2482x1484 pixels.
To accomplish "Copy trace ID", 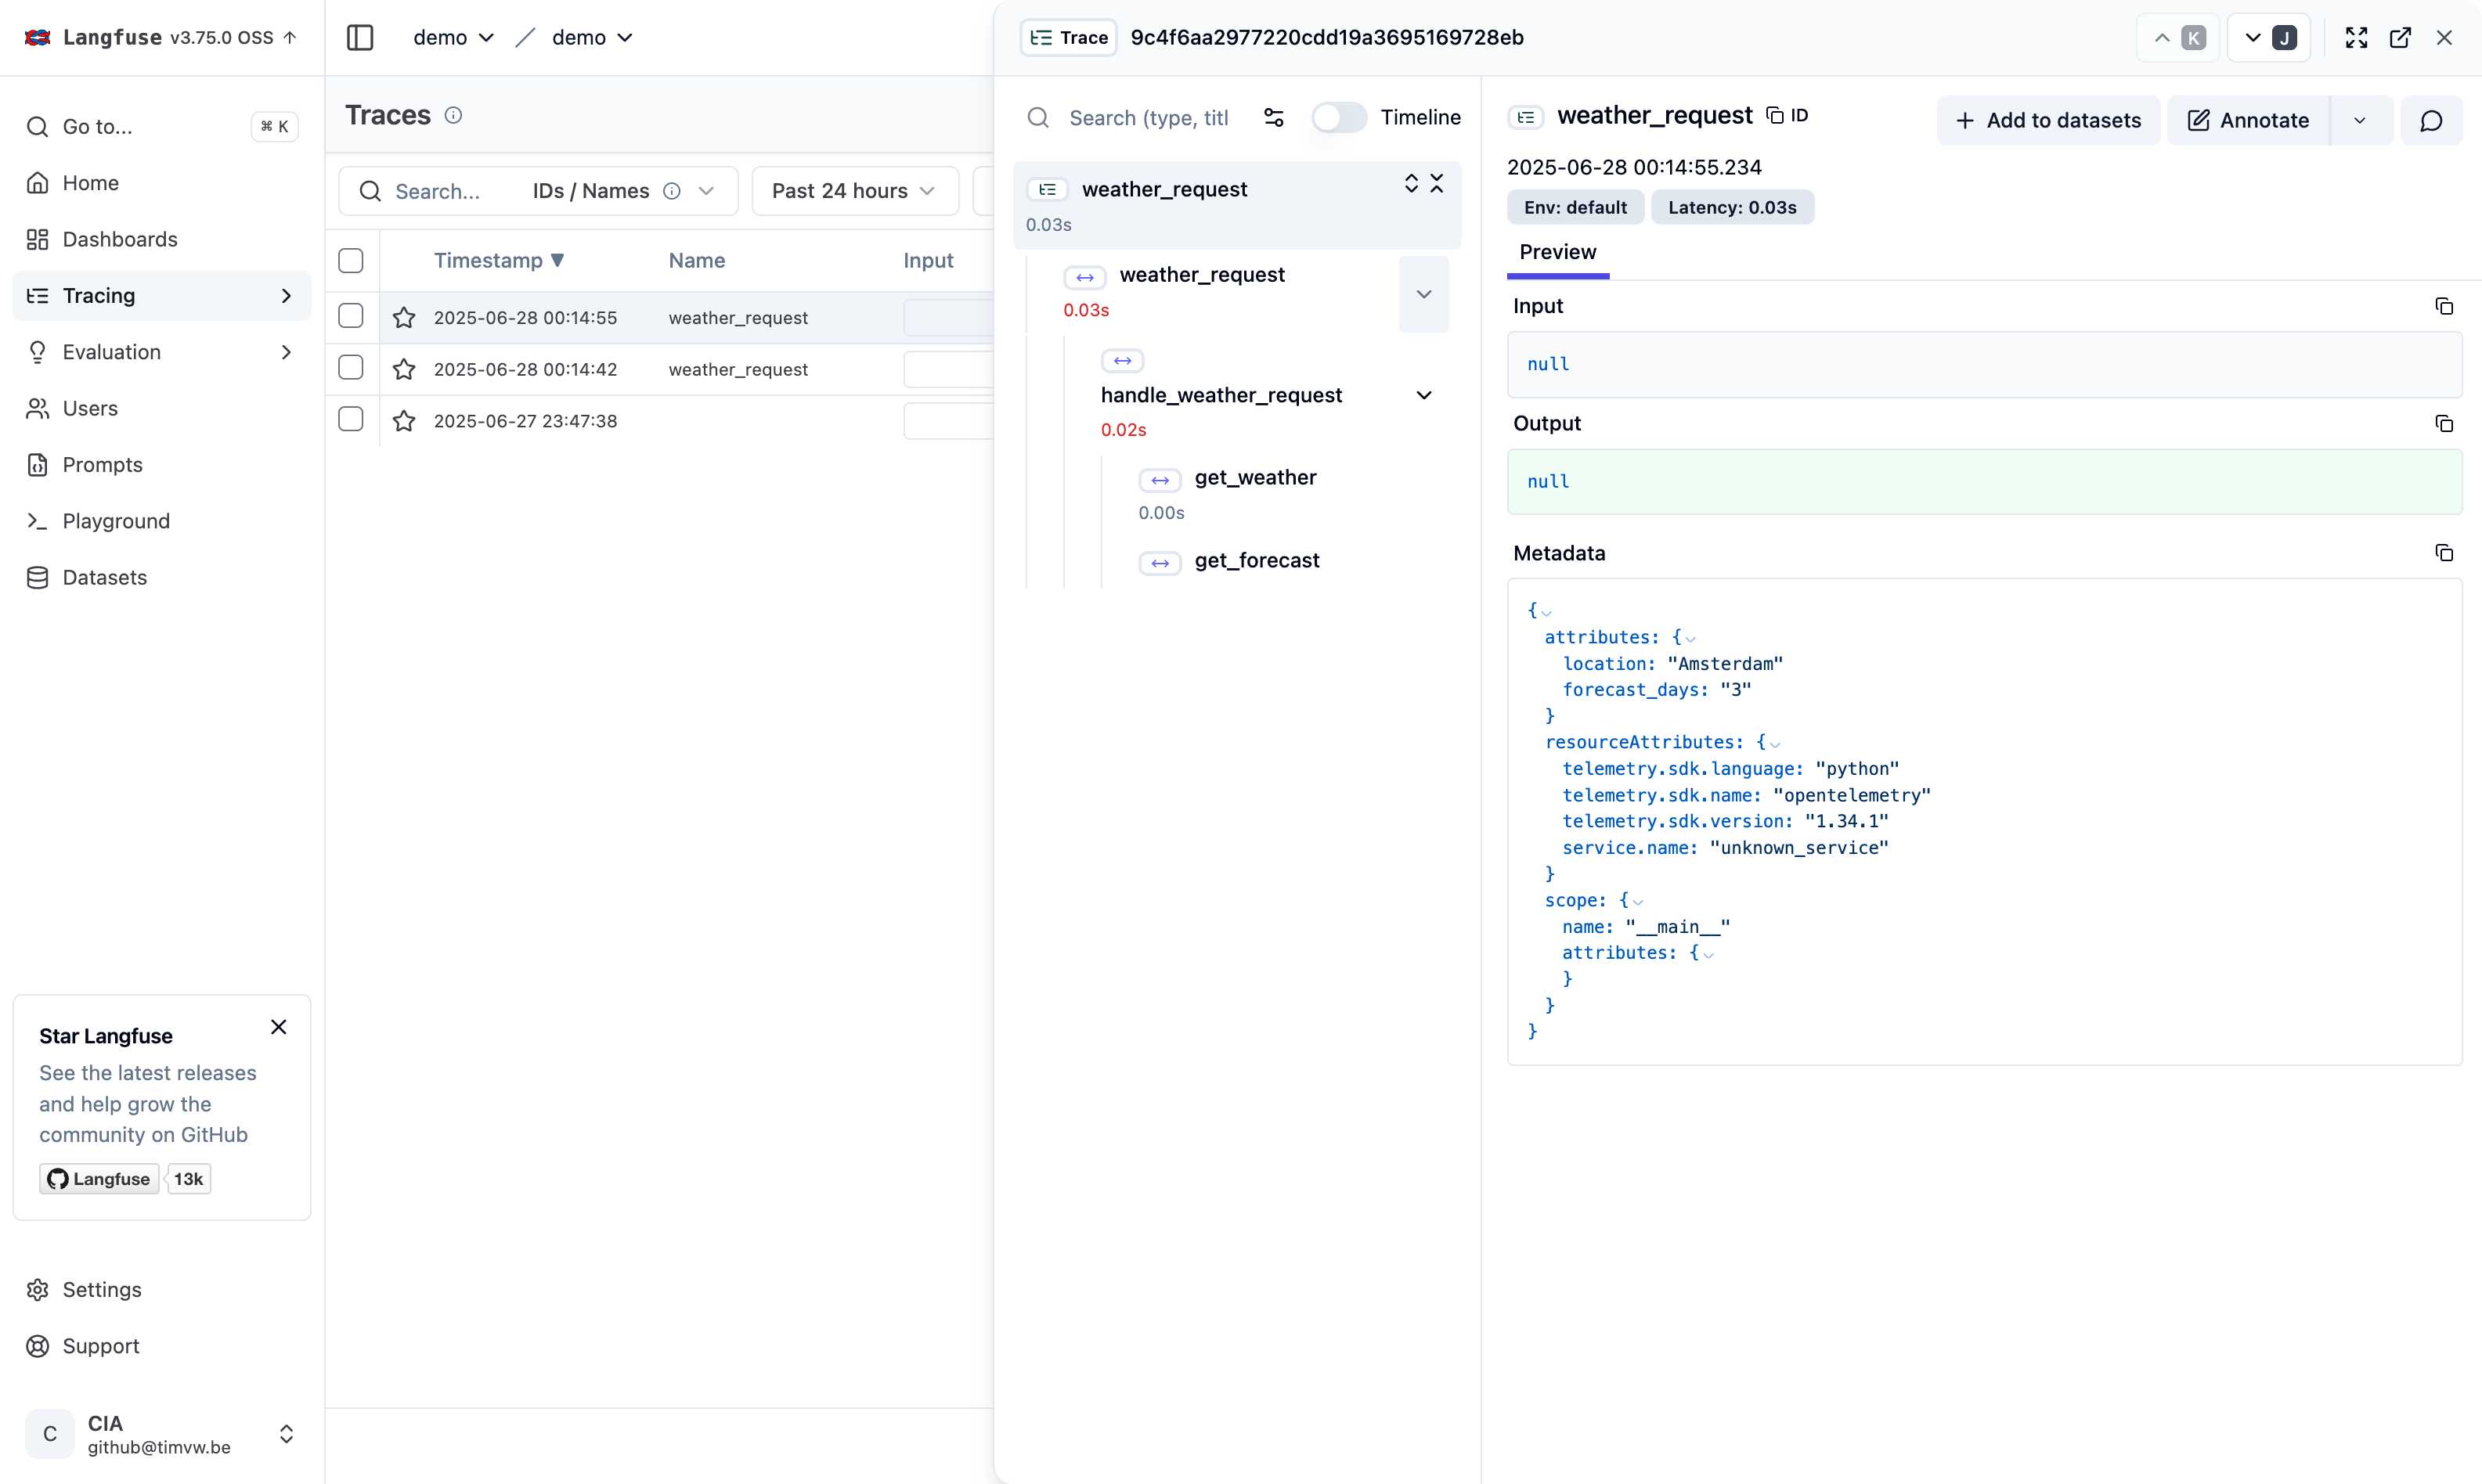I will tap(1787, 115).
